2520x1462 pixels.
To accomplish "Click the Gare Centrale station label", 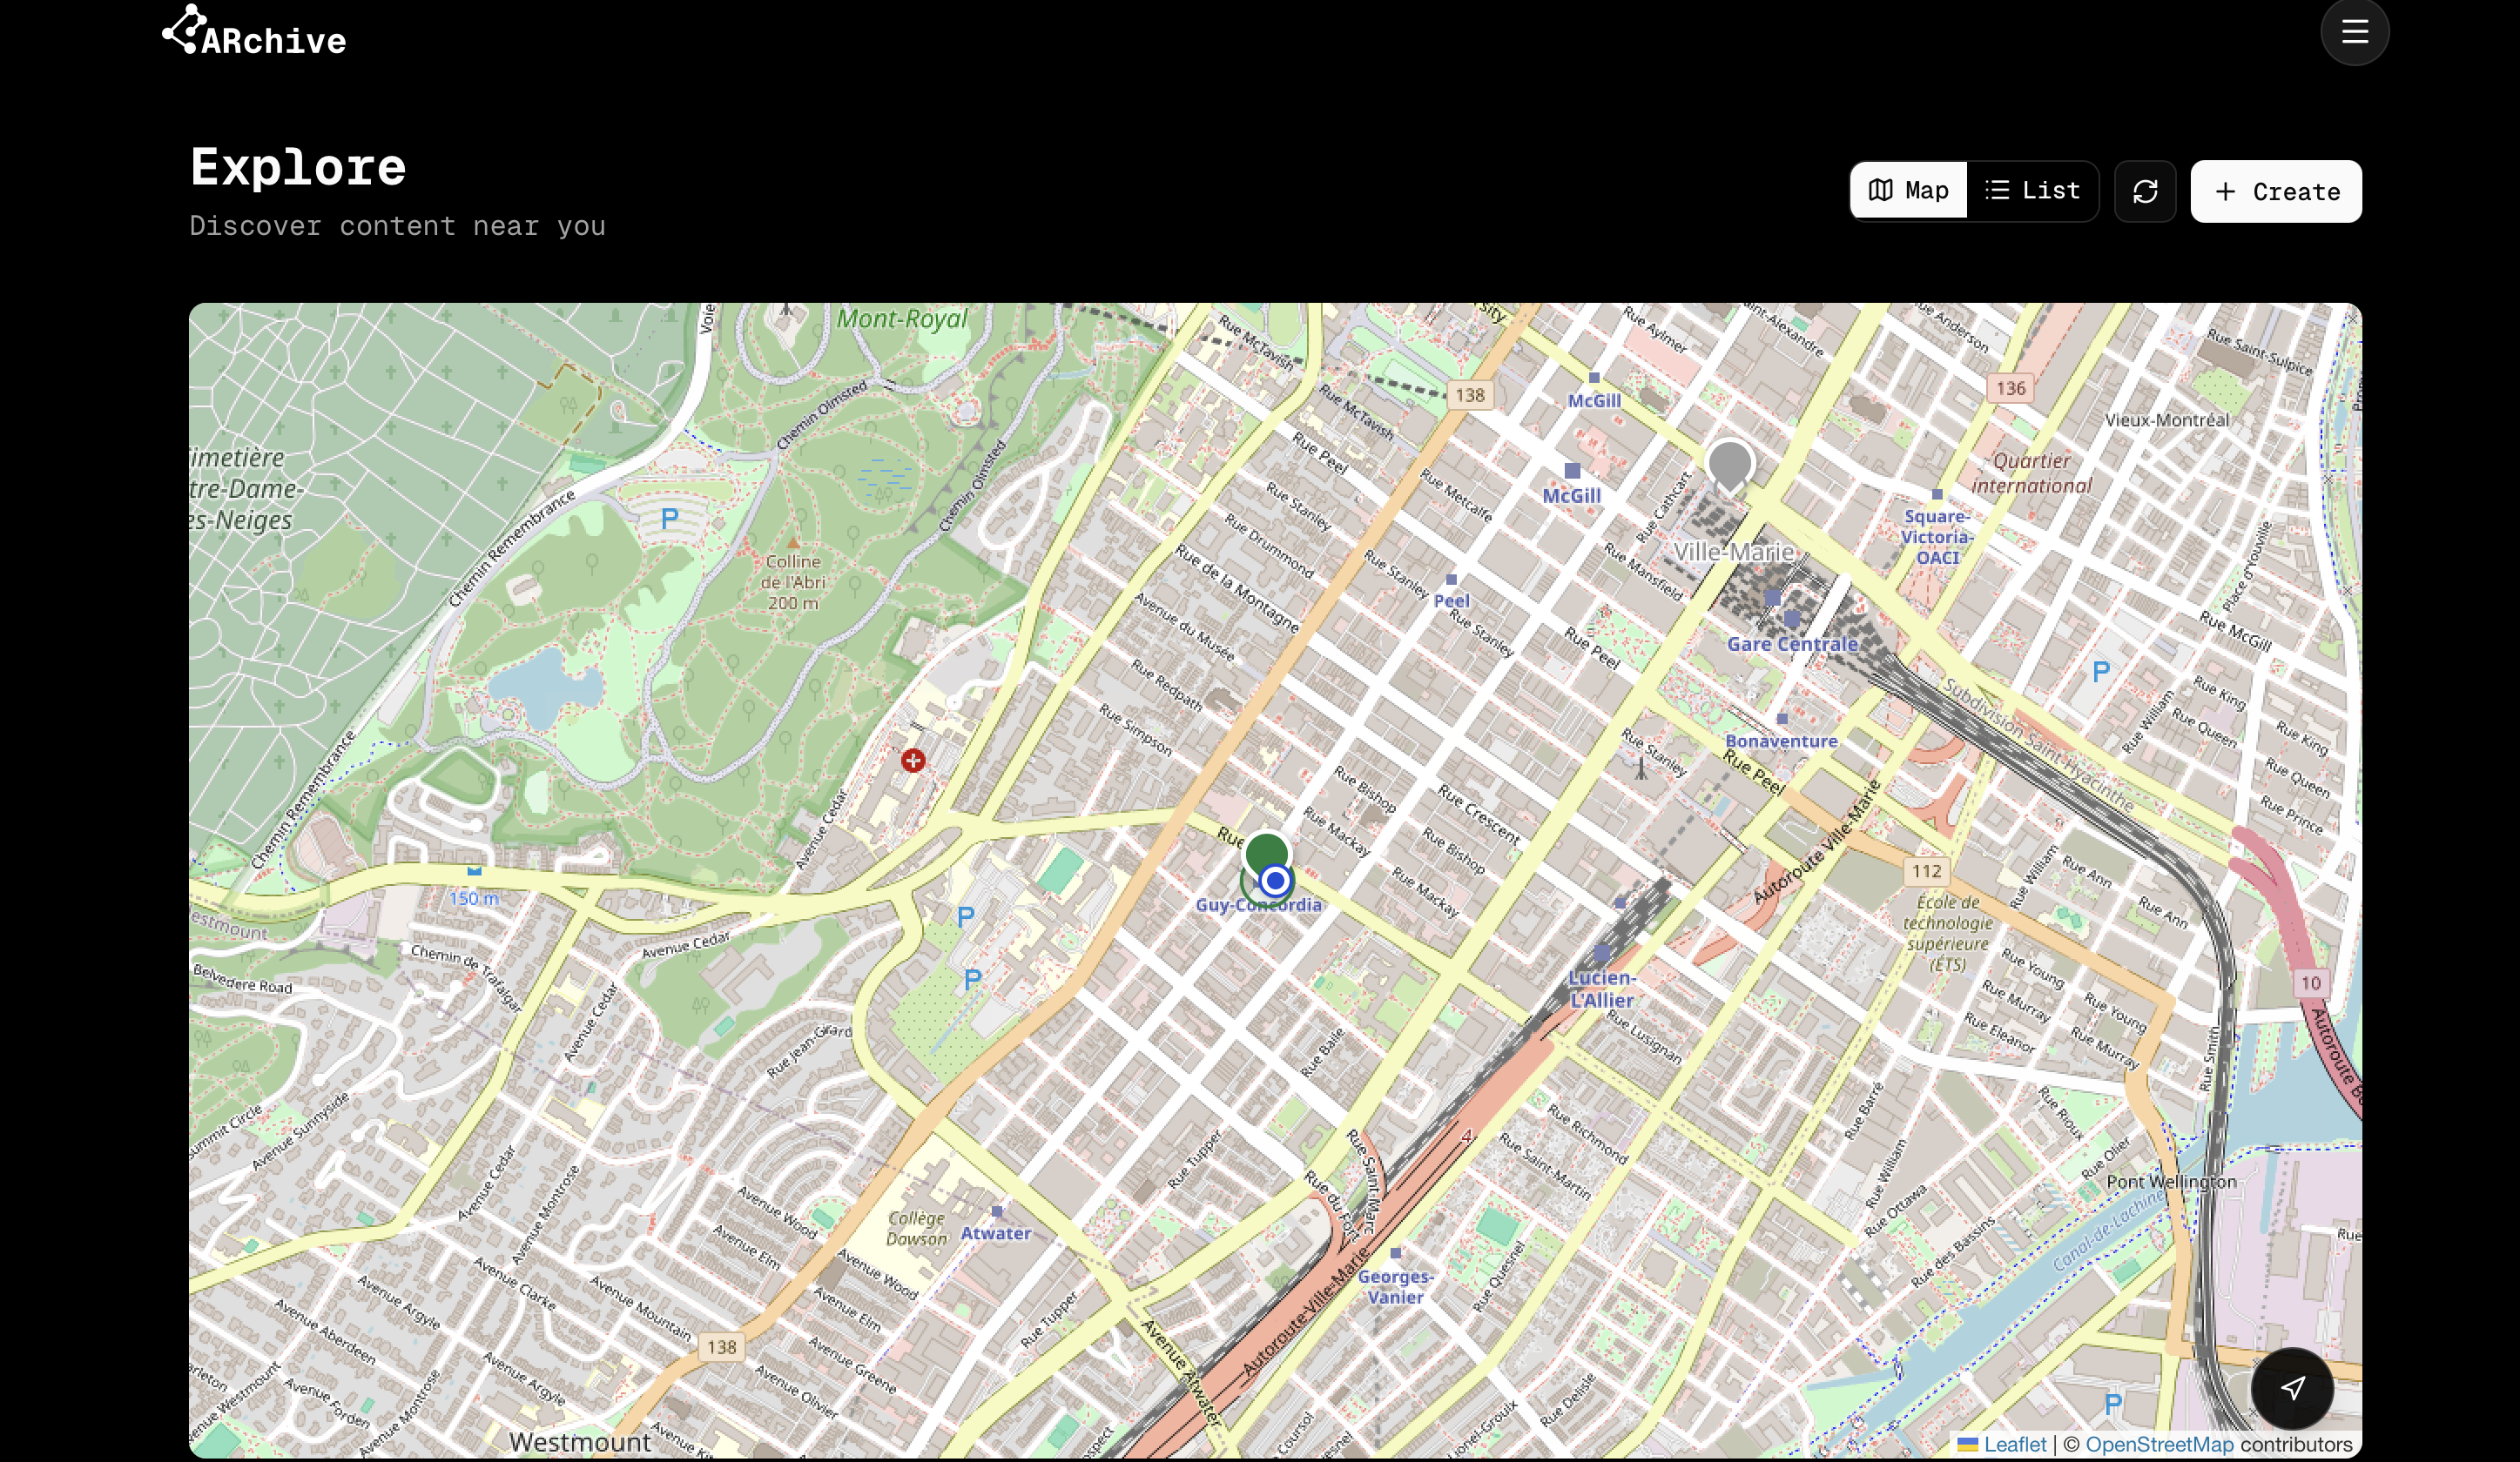I will pos(1791,644).
